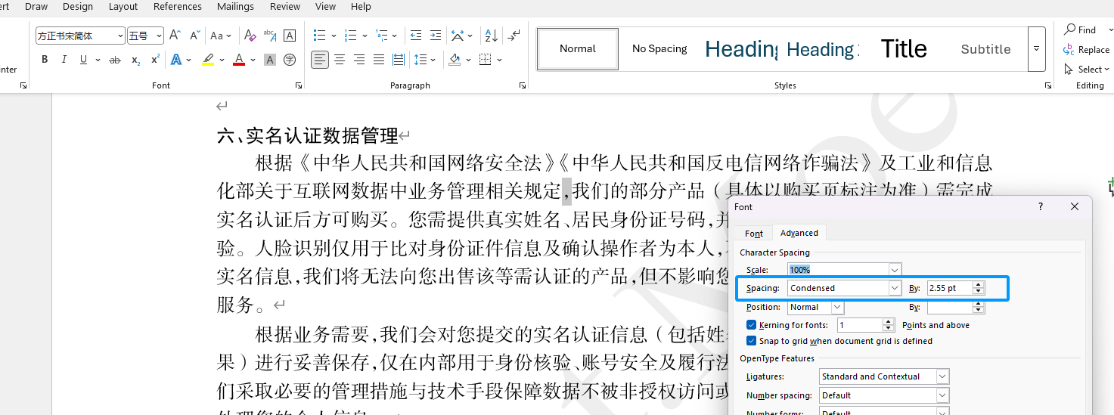
Task: Toggle Italic formatting
Action: click(64, 60)
